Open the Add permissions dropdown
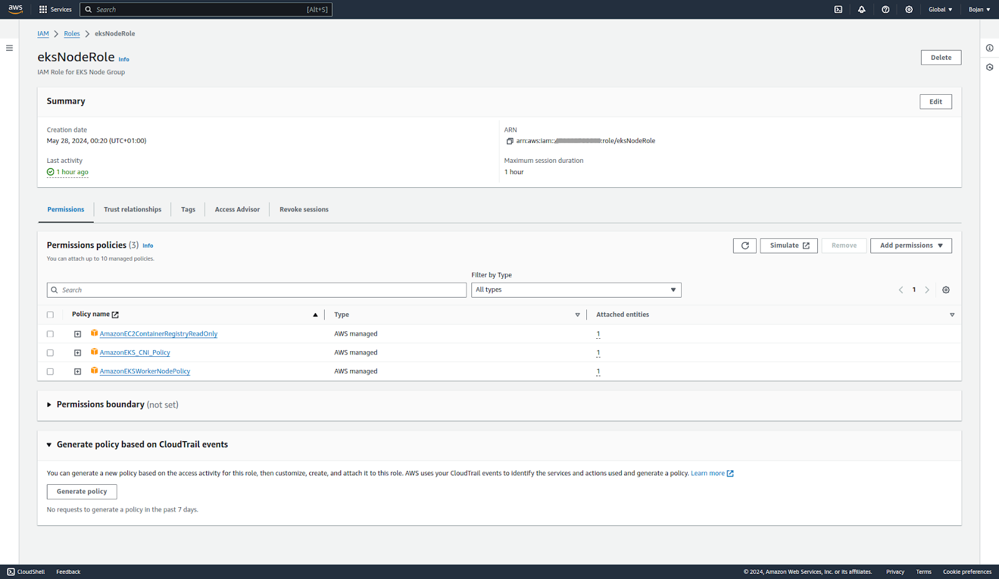Image resolution: width=999 pixels, height=579 pixels. click(x=911, y=246)
